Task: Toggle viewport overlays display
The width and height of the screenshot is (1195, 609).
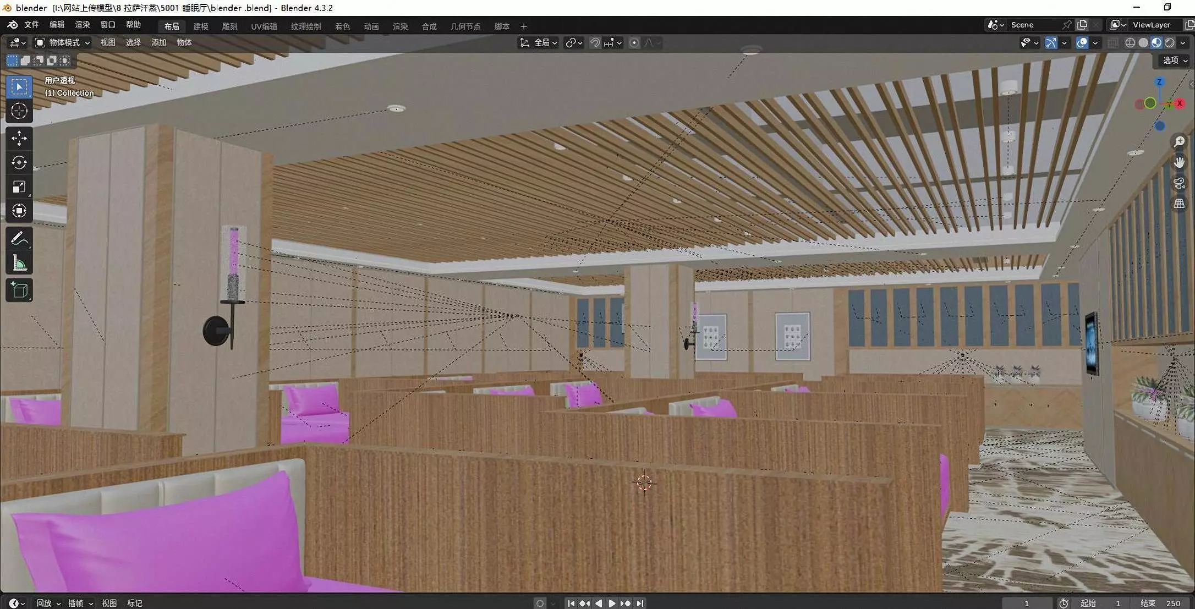Action: point(1082,43)
